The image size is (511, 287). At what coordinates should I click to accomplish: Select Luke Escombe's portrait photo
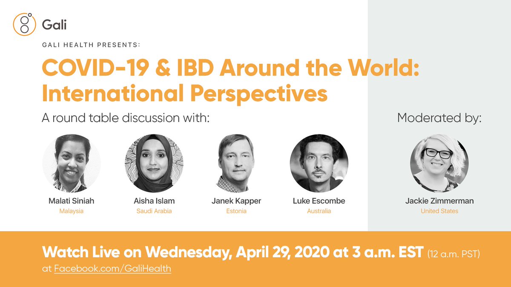pyautogui.click(x=319, y=163)
